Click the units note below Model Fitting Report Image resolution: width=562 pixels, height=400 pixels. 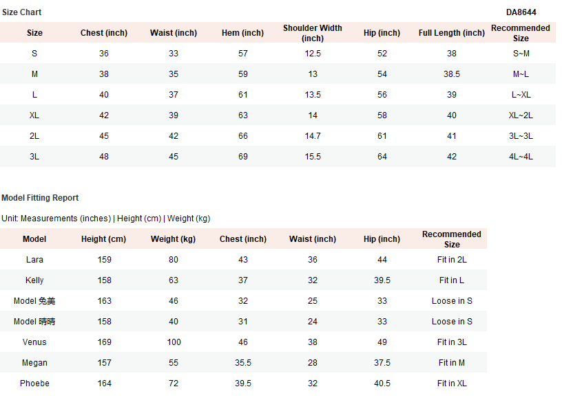pyautogui.click(x=106, y=219)
